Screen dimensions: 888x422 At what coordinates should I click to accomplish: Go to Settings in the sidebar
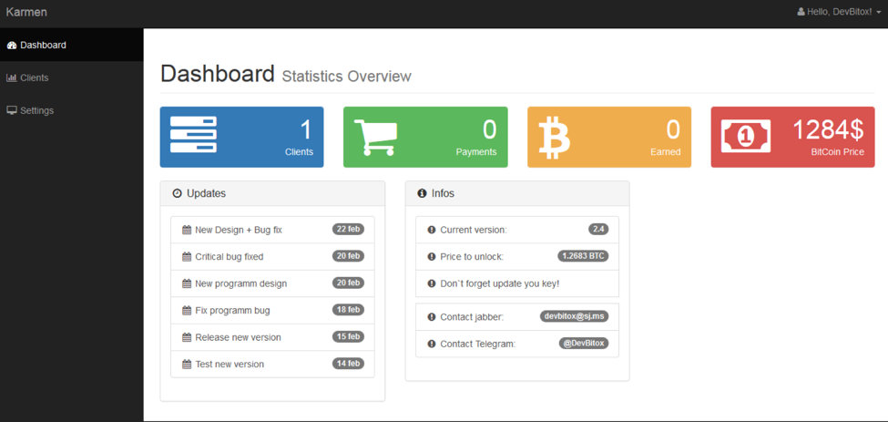36,111
